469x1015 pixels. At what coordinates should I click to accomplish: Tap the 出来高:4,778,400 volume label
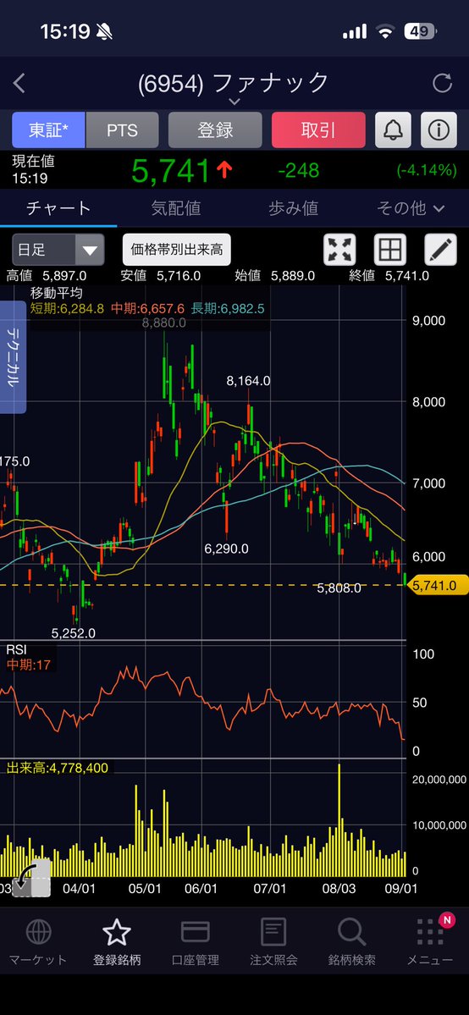coord(57,768)
